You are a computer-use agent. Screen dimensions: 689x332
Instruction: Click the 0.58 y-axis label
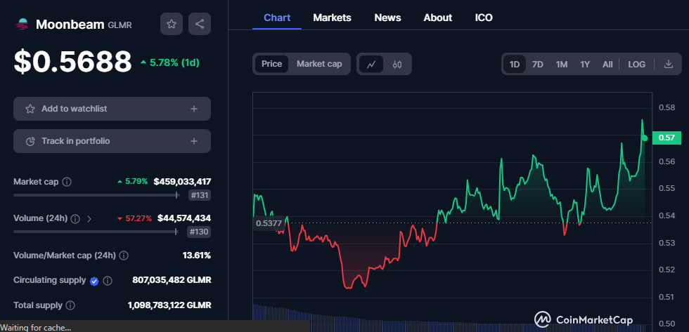coord(666,108)
